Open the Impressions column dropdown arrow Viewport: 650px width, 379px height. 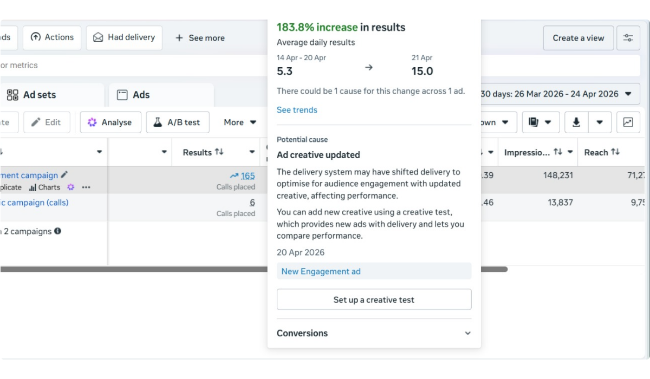[x=570, y=153]
